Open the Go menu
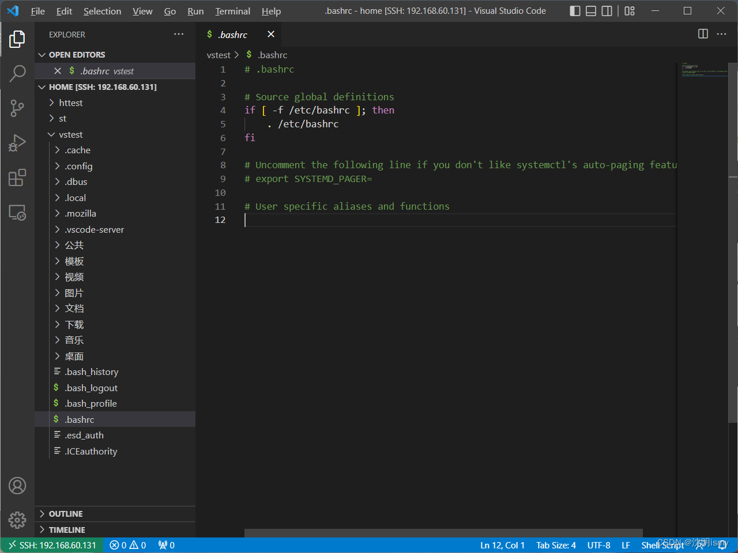Viewport: 738px width, 553px height. pyautogui.click(x=170, y=11)
